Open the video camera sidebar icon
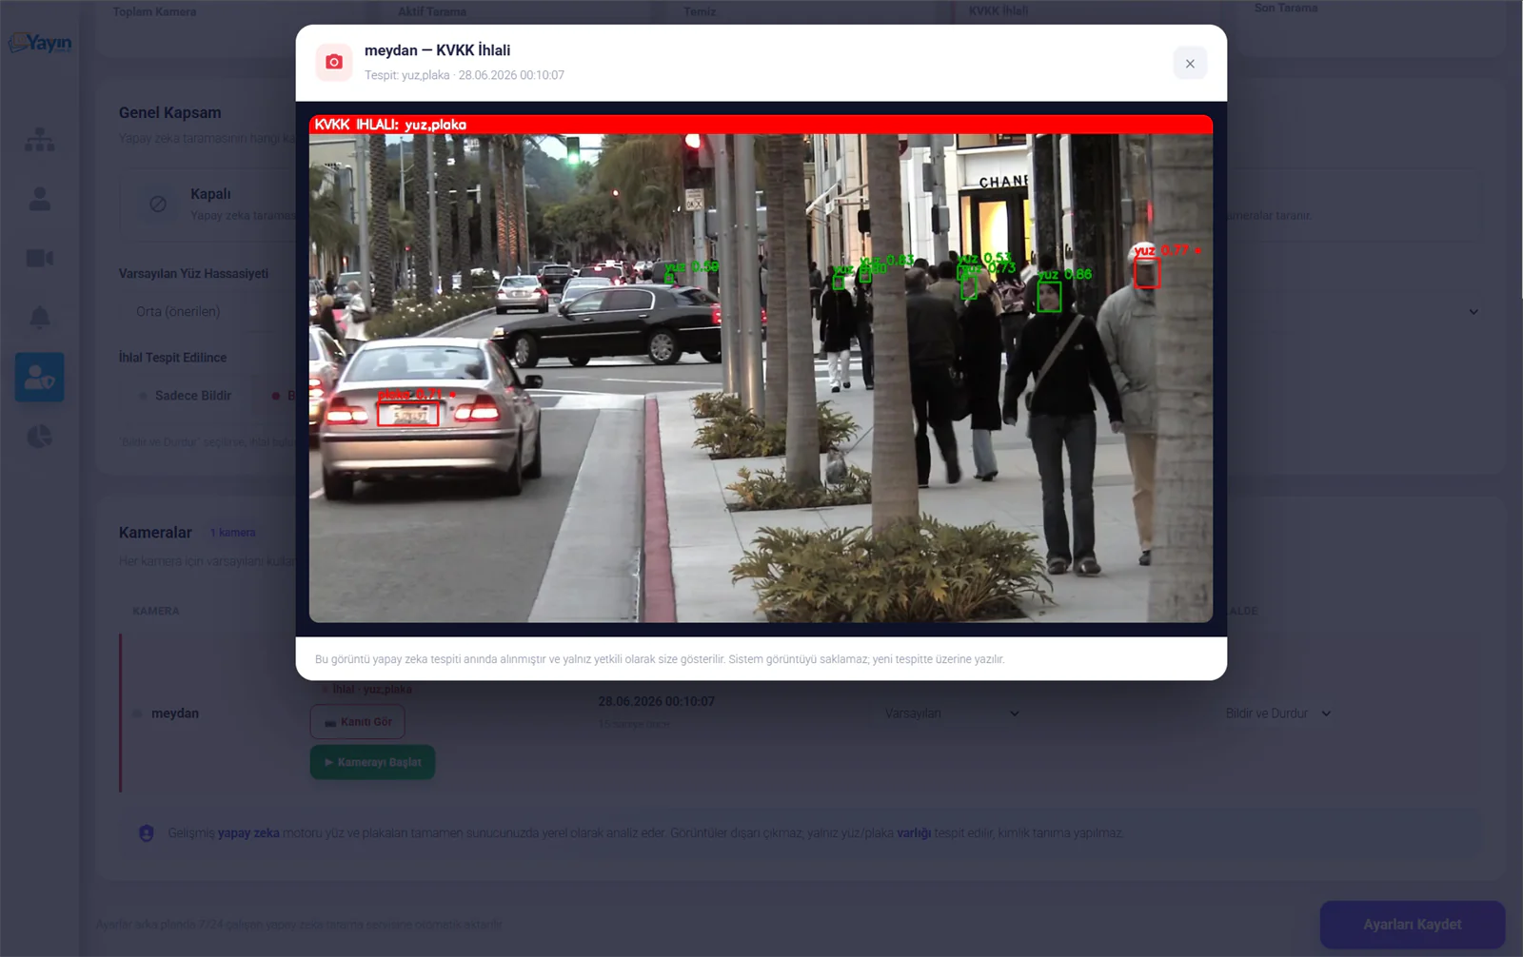1523x957 pixels. (x=39, y=258)
